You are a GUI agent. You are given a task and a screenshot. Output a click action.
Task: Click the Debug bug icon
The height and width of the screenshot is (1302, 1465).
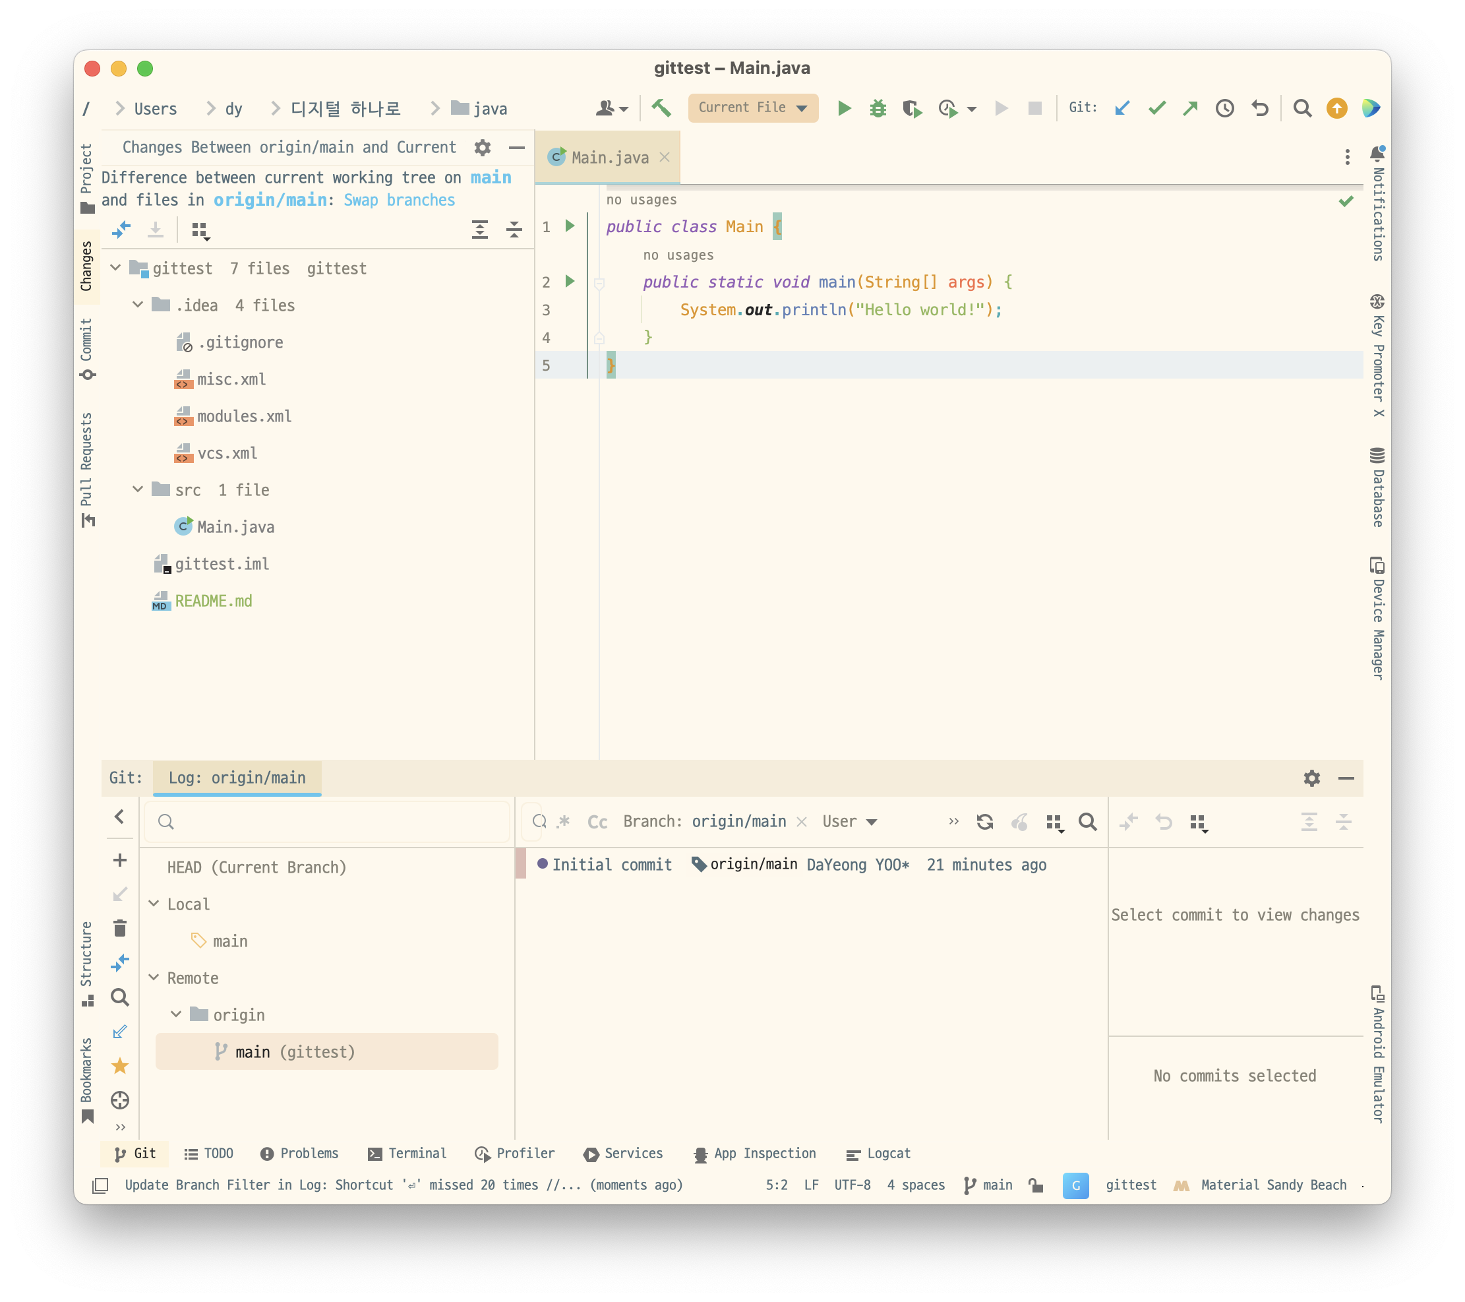pos(878,108)
